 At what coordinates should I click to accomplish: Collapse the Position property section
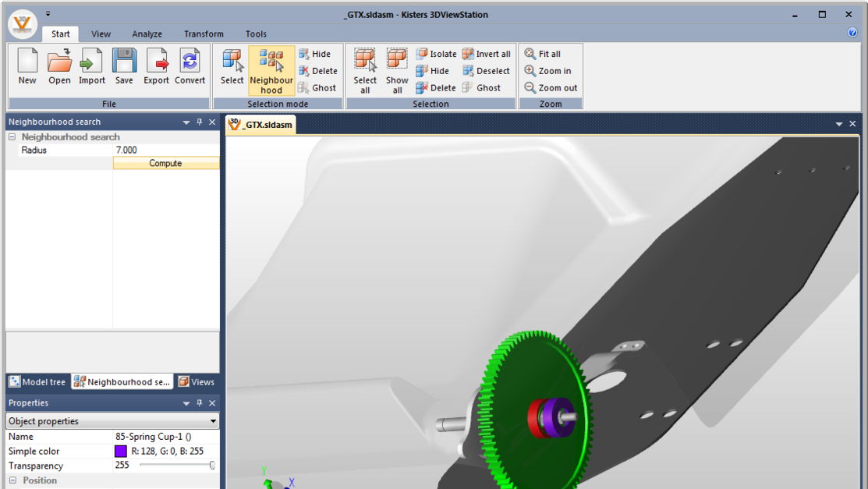tap(12, 480)
